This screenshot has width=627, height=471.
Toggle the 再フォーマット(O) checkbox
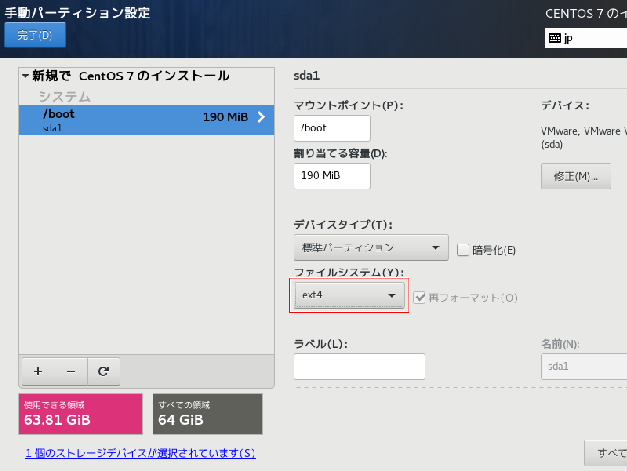420,298
